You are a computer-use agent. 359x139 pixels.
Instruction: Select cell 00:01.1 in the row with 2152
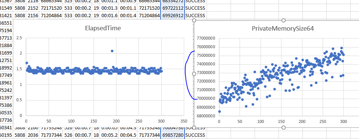click(x=128, y=8)
